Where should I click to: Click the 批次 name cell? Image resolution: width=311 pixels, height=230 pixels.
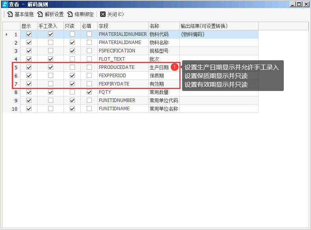tap(164, 59)
